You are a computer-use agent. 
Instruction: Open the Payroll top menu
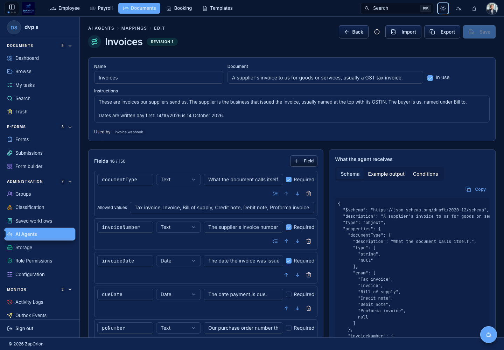101,8
